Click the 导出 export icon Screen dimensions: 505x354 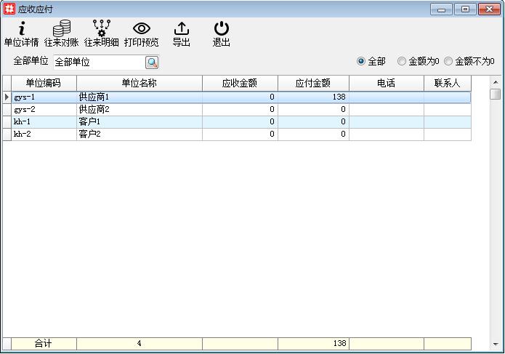pos(181,34)
